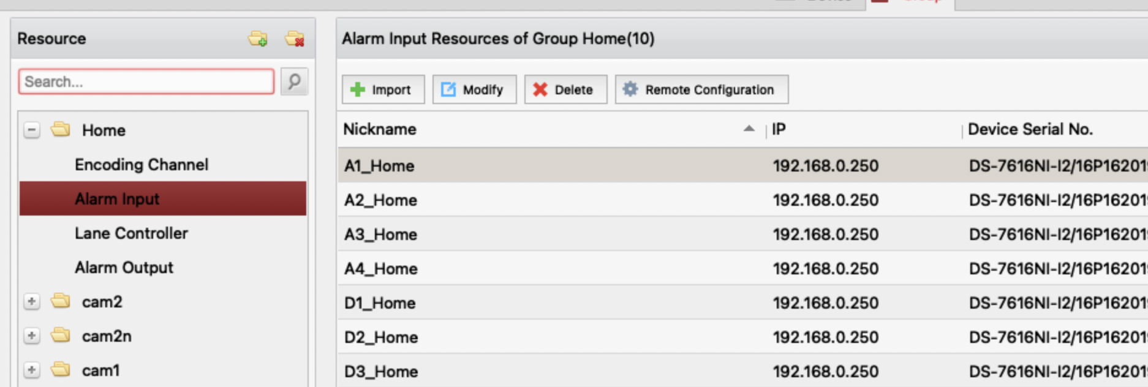Expand the cam1 group

pyautogui.click(x=32, y=370)
